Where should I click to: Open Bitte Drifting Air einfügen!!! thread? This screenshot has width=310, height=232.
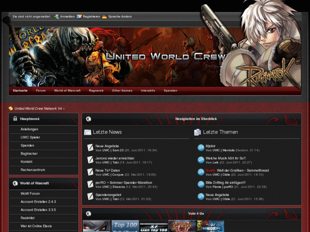[x=226, y=183]
